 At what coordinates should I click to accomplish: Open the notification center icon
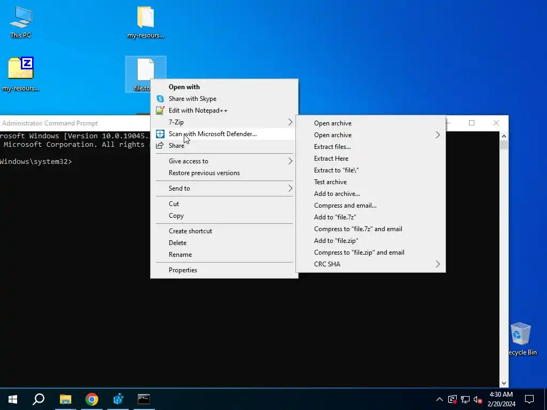tap(529, 399)
